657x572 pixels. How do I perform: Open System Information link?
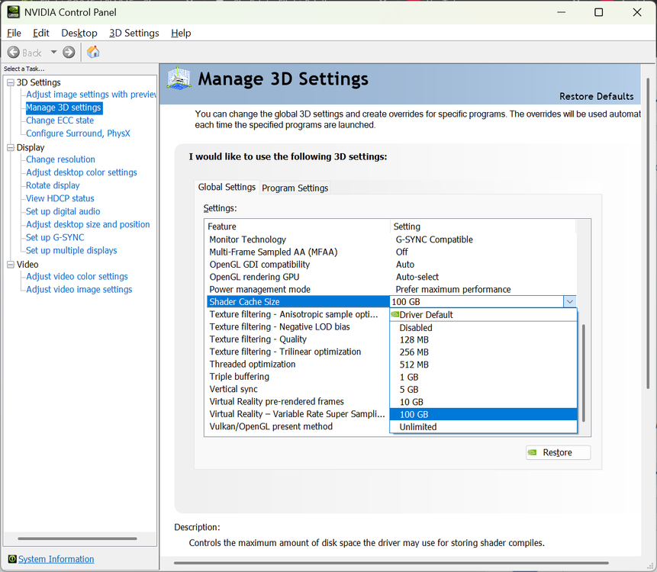[x=56, y=559]
